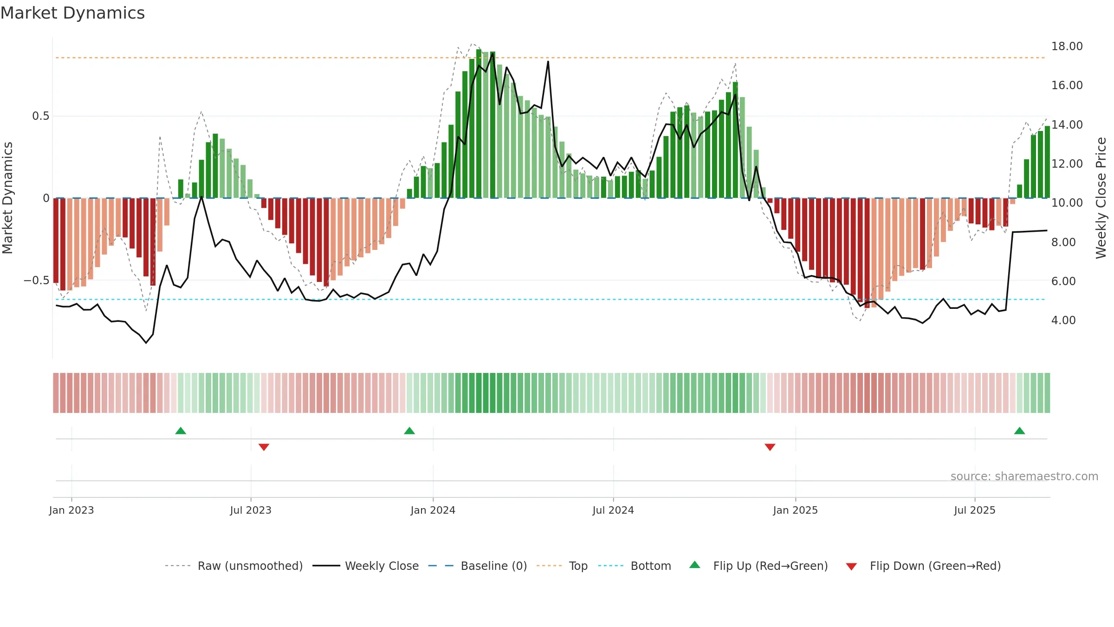Click the 16.00 price axis label
The image size is (1114, 627).
1067,85
